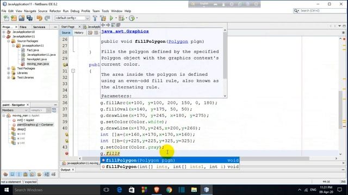Expand the Libraries node
The image size is (348, 195).
coord(9,73)
